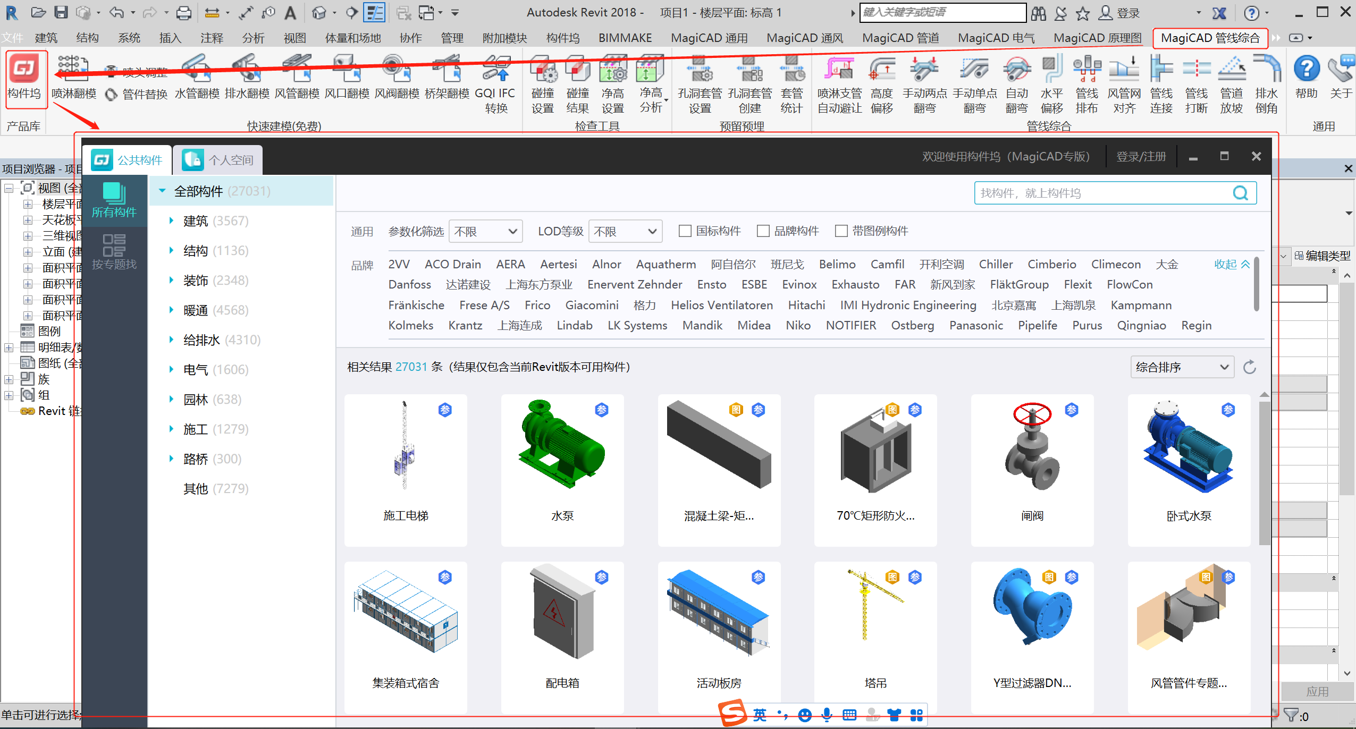The height and width of the screenshot is (729, 1356).
Task: Click the 找构件 search input field
Action: point(1103,193)
